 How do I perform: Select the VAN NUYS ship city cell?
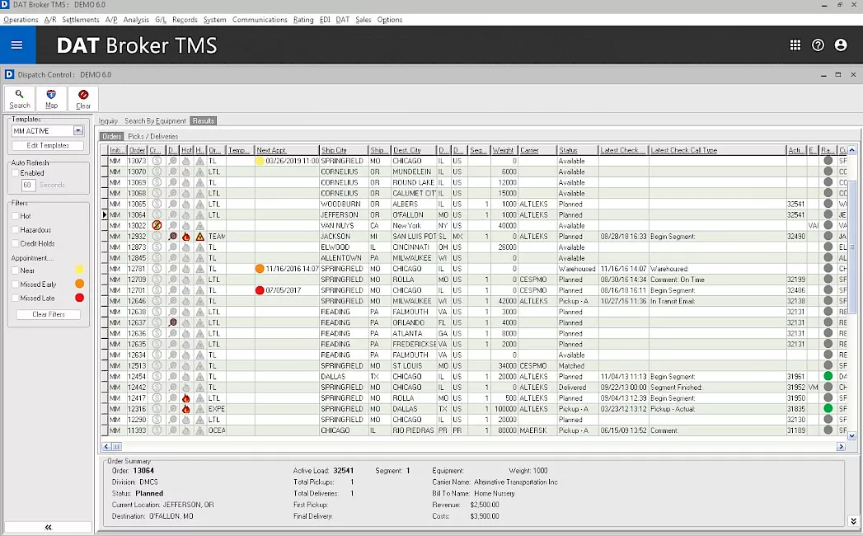344,225
